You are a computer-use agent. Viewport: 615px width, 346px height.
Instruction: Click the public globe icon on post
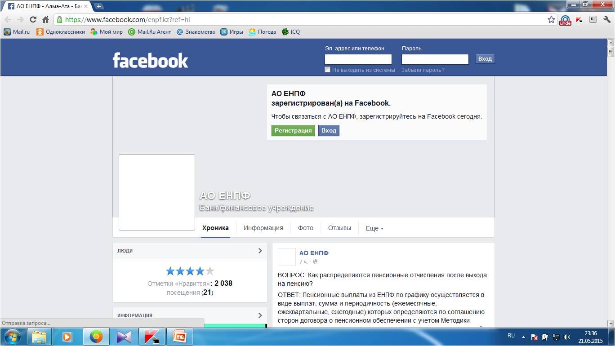315,262
